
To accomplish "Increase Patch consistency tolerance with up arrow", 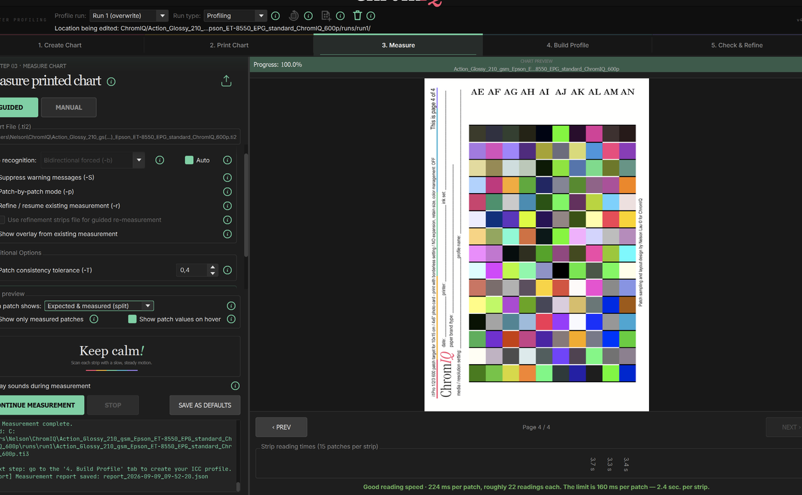I will coord(213,267).
